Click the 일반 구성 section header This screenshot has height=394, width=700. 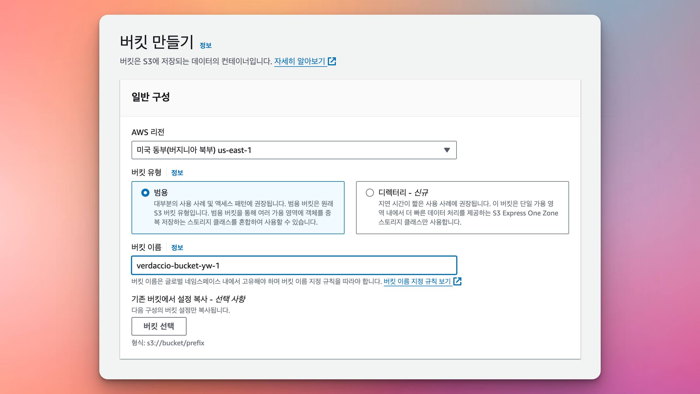point(151,97)
